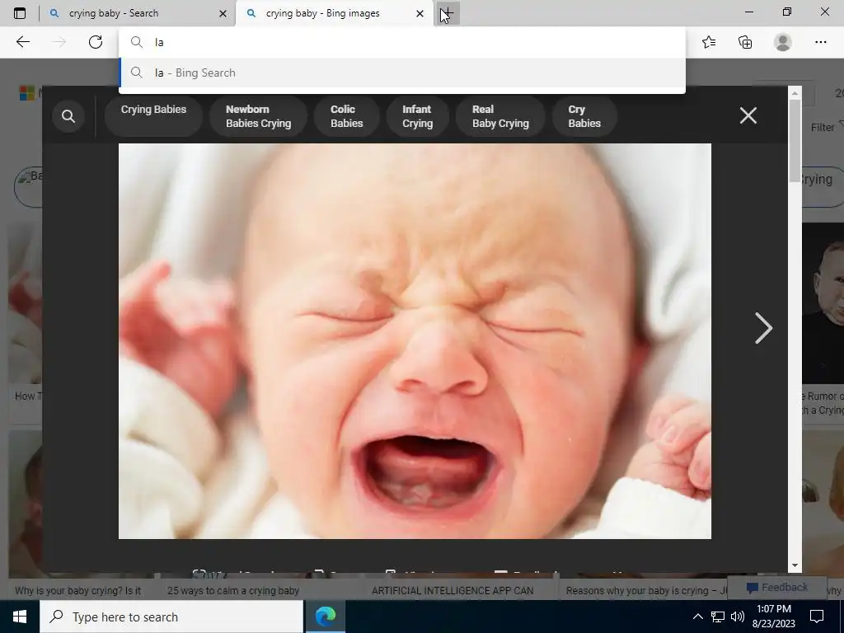Viewport: 844px width, 633px height.
Task: Close the image viewer with the X
Action: coord(748,115)
